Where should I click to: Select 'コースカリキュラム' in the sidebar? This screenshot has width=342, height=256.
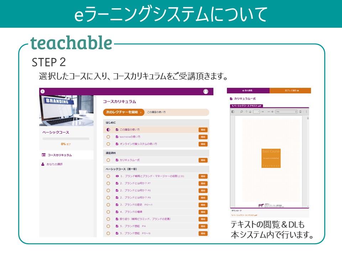point(59,155)
